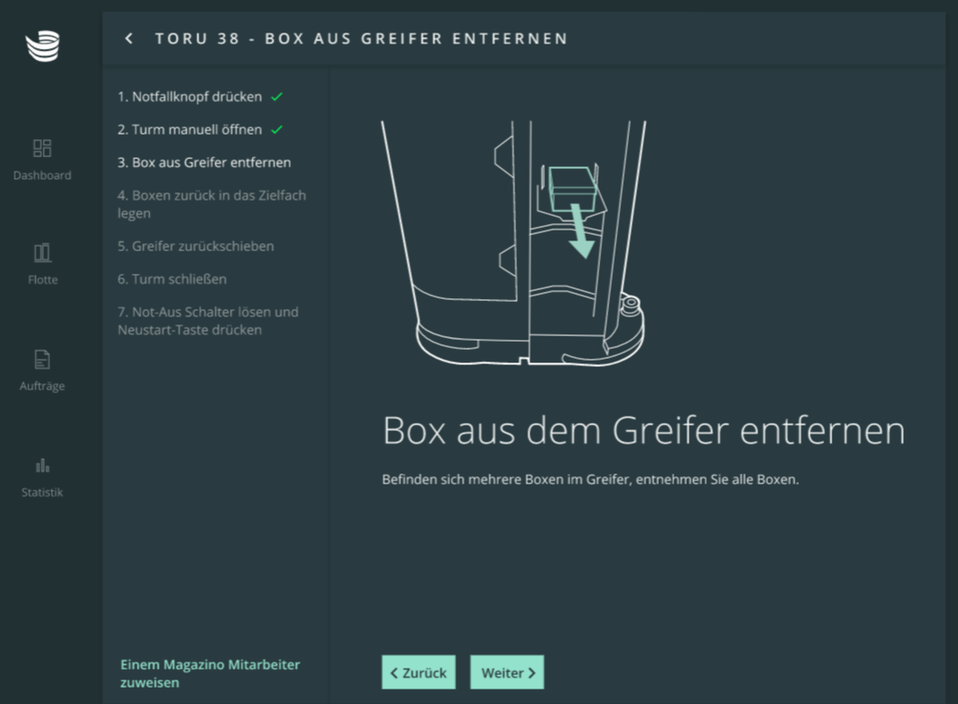Click the back arrow beside TORU 38

[129, 39]
